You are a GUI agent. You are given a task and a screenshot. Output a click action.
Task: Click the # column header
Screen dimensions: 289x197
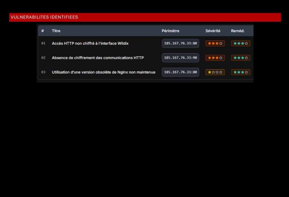(x=43, y=31)
